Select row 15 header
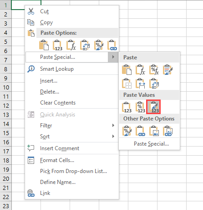The width and height of the screenshot is (203, 210). pos(6,133)
